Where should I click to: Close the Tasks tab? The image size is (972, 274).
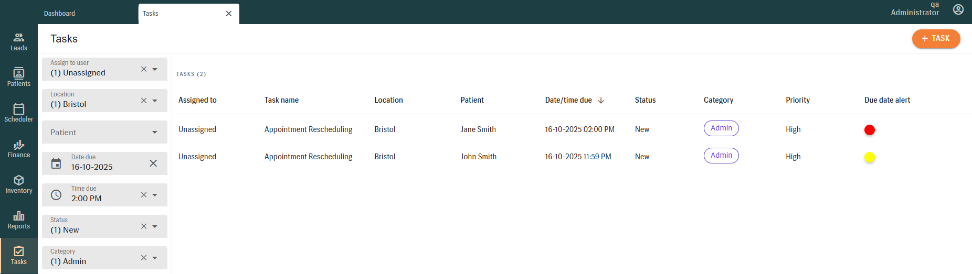pyautogui.click(x=229, y=14)
